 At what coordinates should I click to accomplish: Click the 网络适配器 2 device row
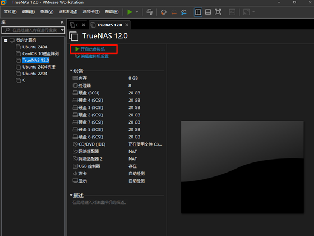pyautogui.click(x=118, y=158)
